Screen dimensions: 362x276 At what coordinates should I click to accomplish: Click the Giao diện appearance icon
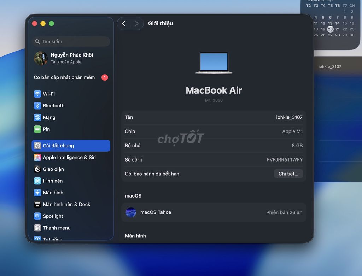37,169
